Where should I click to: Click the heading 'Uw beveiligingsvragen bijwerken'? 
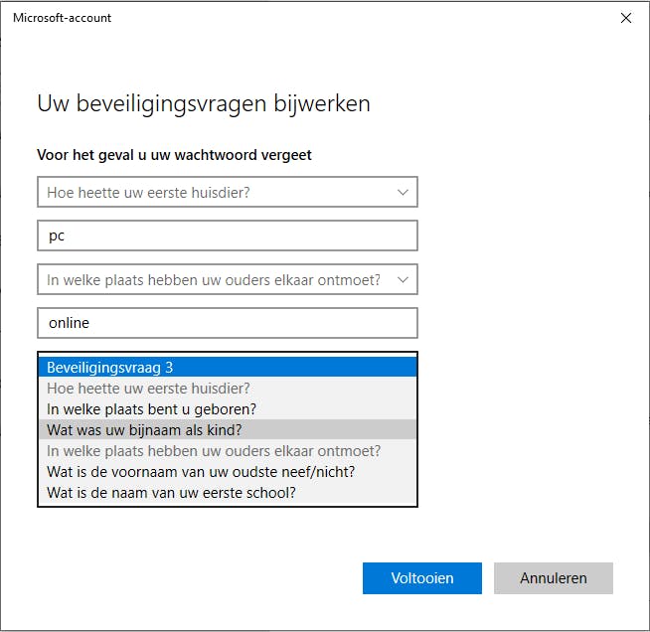point(204,103)
